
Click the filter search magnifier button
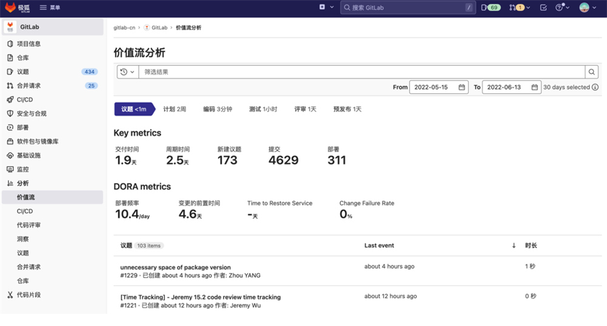tap(591, 72)
